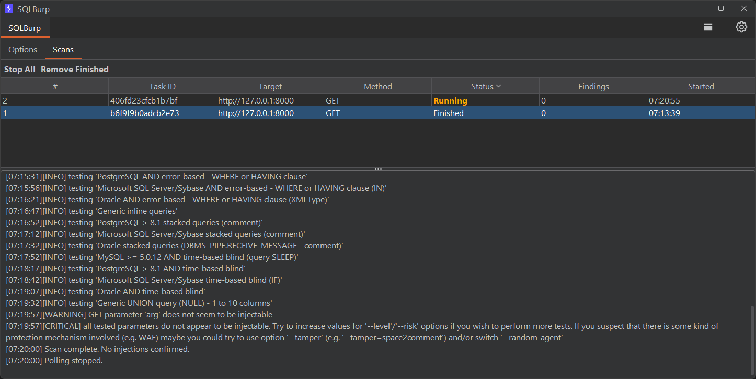Click the MySQL time-based blind (query SLEEP) log line
The width and height of the screenshot is (756, 379).
click(152, 257)
